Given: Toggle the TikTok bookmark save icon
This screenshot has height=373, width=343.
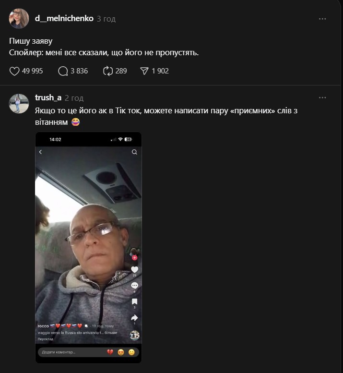Looking at the screenshot, I should pyautogui.click(x=134, y=301).
